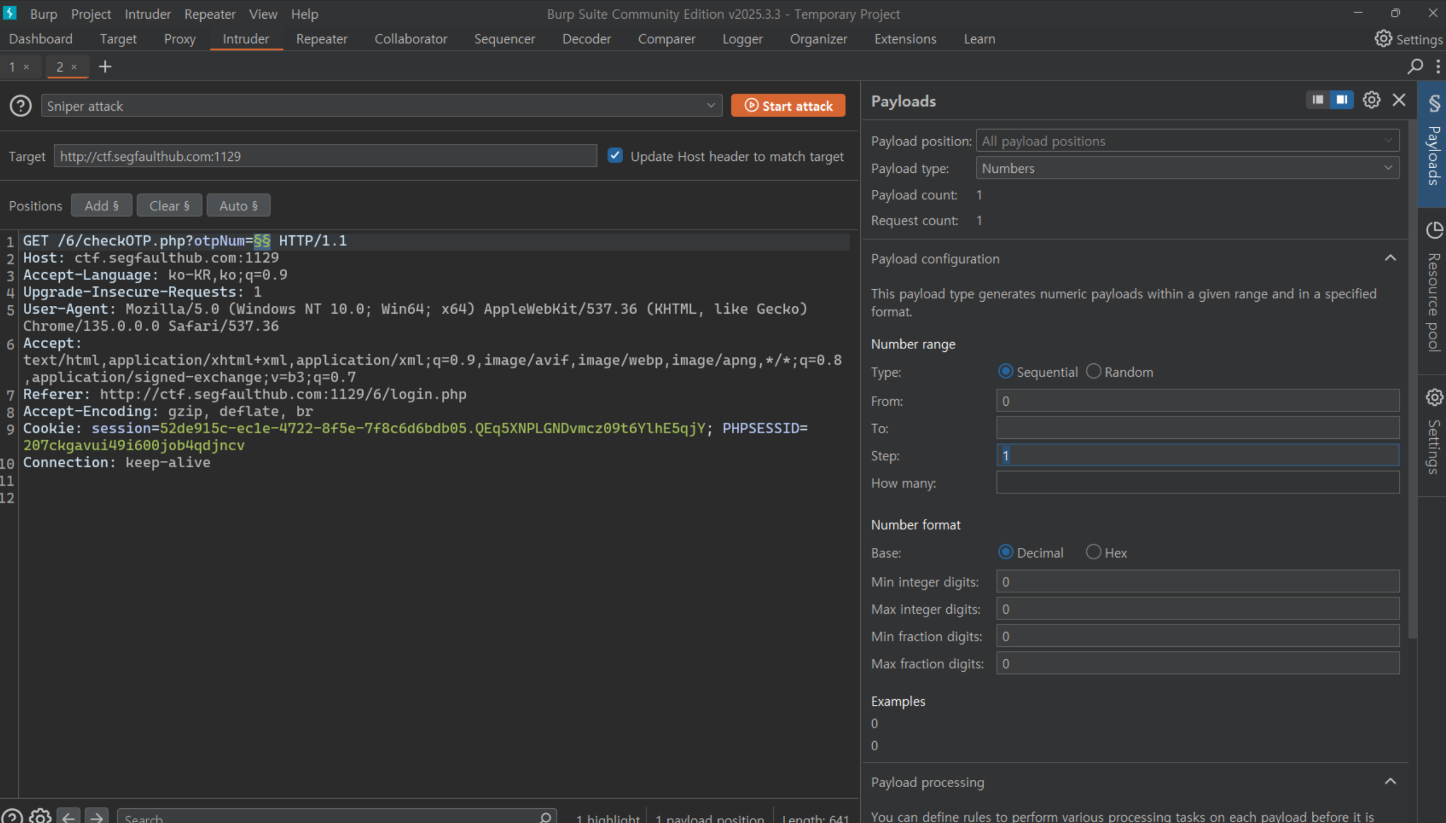Open the Help menu
The height and width of the screenshot is (823, 1446).
click(x=304, y=14)
